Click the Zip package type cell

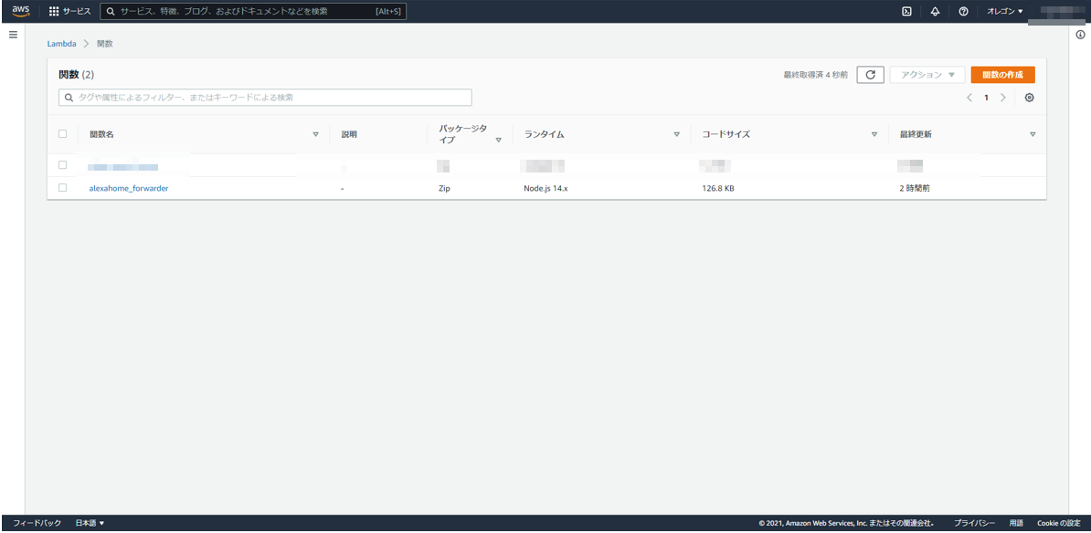point(444,188)
